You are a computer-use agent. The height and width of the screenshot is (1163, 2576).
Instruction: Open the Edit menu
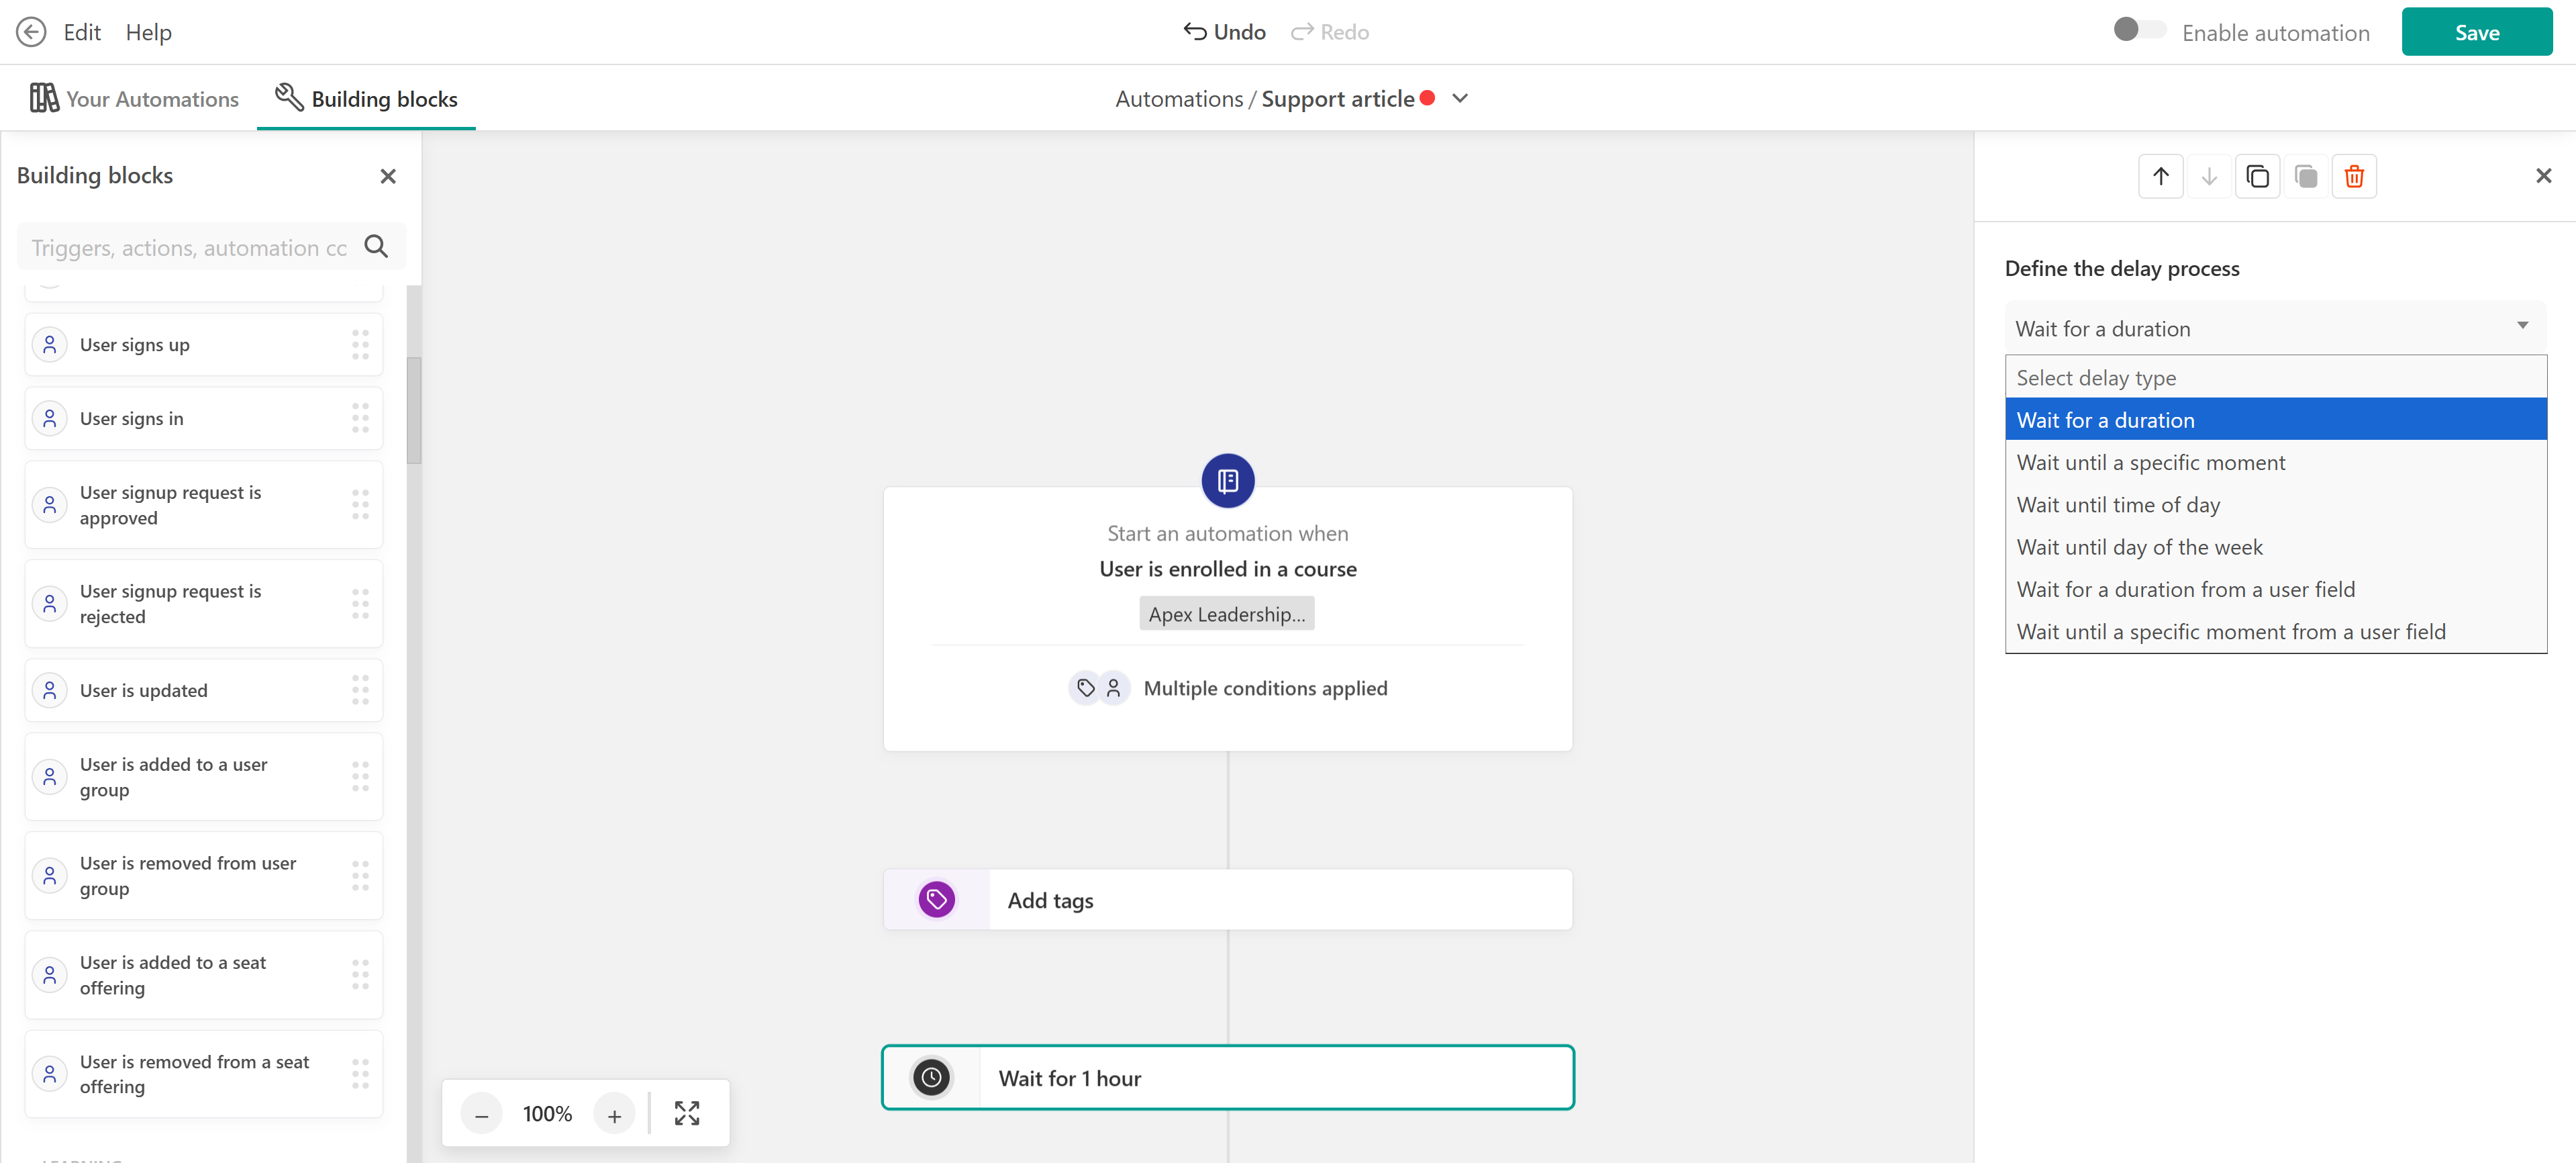(82, 32)
